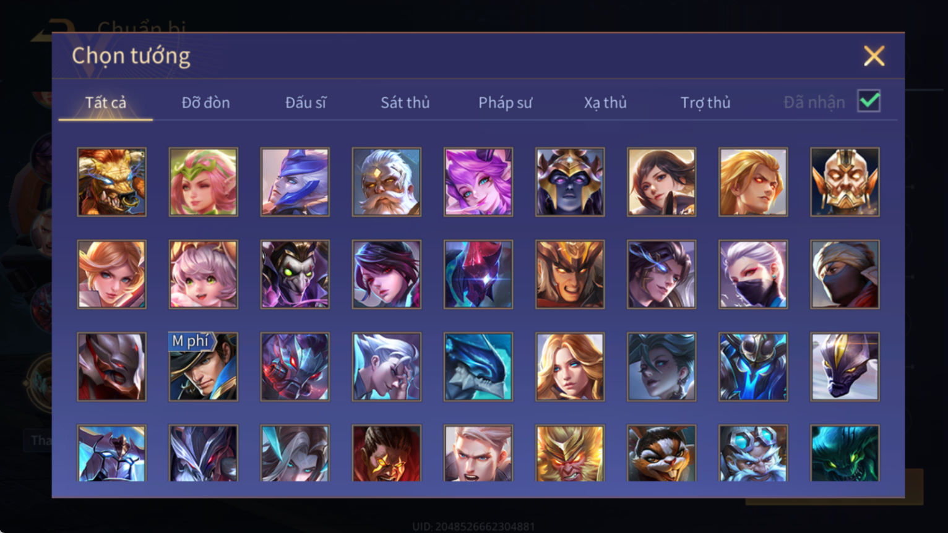Select the golden bull hero portrait
This screenshot has width=948, height=533.
[x=112, y=182]
